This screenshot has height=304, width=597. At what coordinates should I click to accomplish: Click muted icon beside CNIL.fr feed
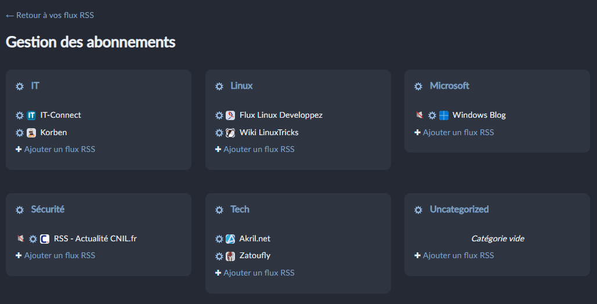(x=20, y=238)
